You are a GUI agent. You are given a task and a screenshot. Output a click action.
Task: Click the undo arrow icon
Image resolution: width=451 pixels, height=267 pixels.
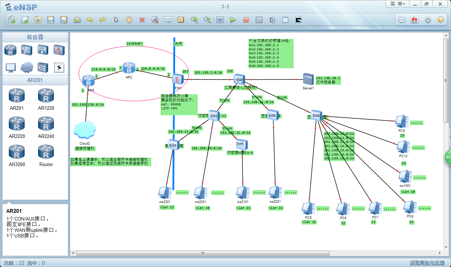89,20
